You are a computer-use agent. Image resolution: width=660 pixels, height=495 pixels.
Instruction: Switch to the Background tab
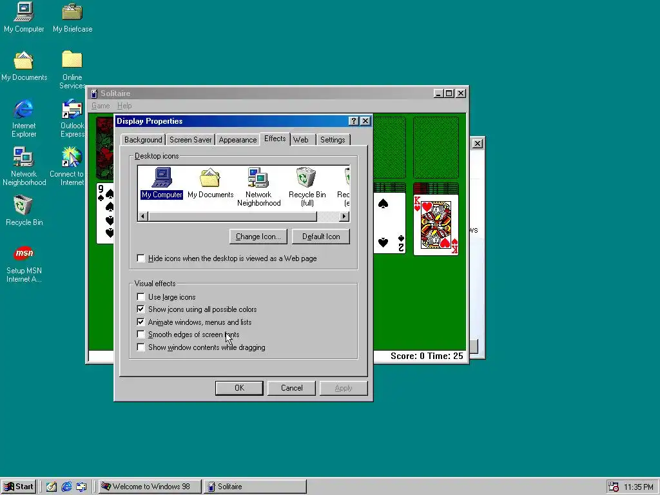click(143, 140)
